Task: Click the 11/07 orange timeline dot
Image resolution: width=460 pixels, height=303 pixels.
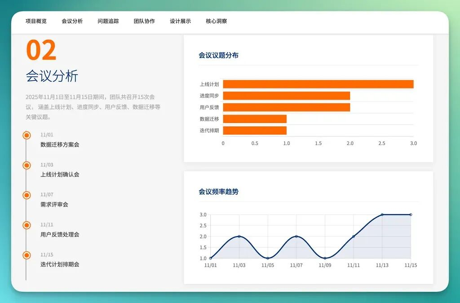Action: click(27, 195)
